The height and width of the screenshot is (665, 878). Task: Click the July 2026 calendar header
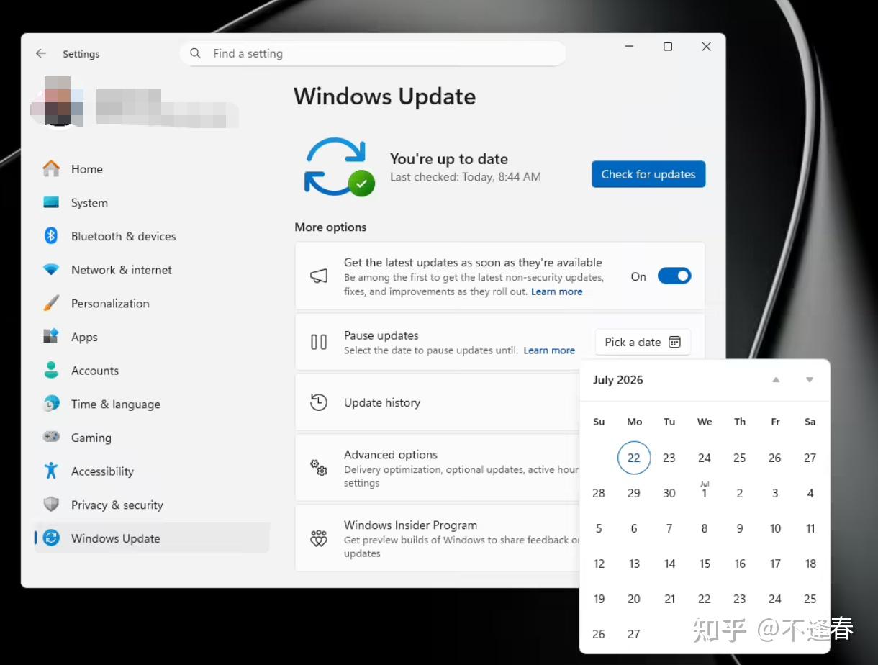tap(618, 380)
